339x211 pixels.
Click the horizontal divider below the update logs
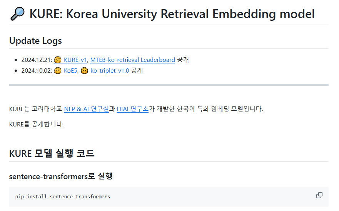169,85
